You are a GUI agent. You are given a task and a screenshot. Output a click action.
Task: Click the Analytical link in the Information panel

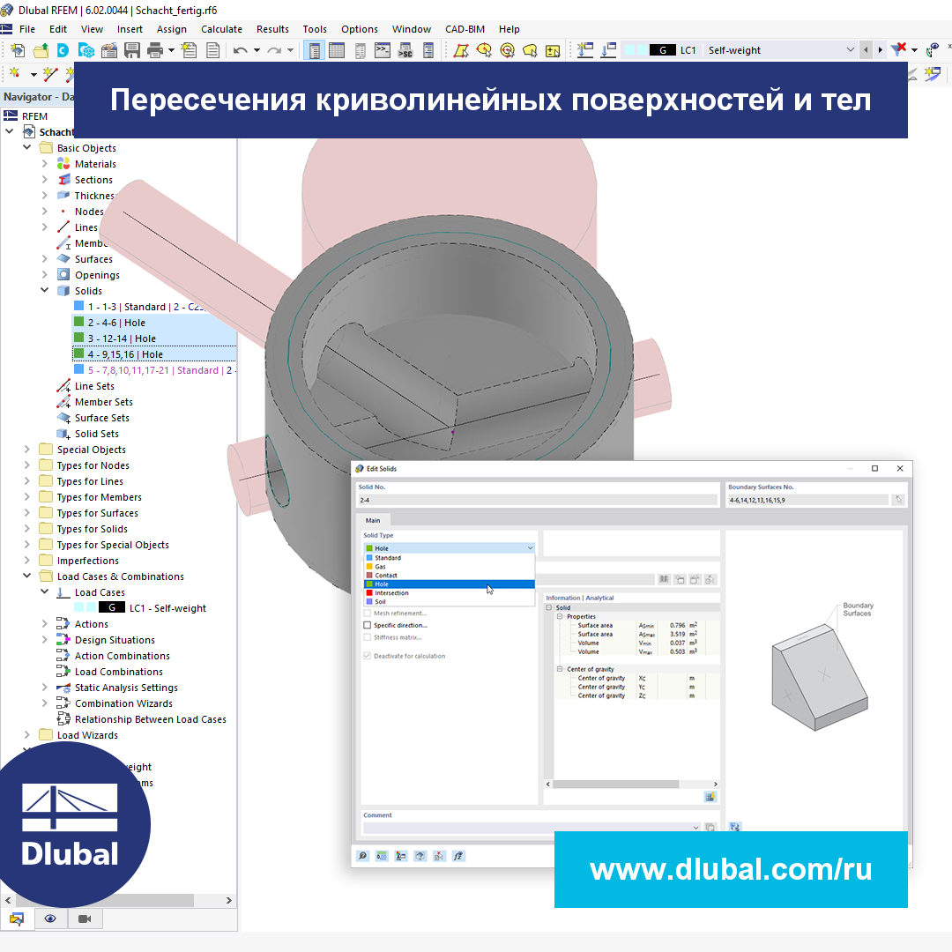[600, 598]
